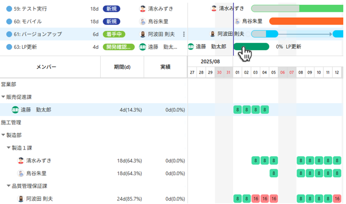The height and width of the screenshot is (204, 346).
Task: Collapse the 販売促進課 group
Action: pyautogui.click(x=3, y=97)
